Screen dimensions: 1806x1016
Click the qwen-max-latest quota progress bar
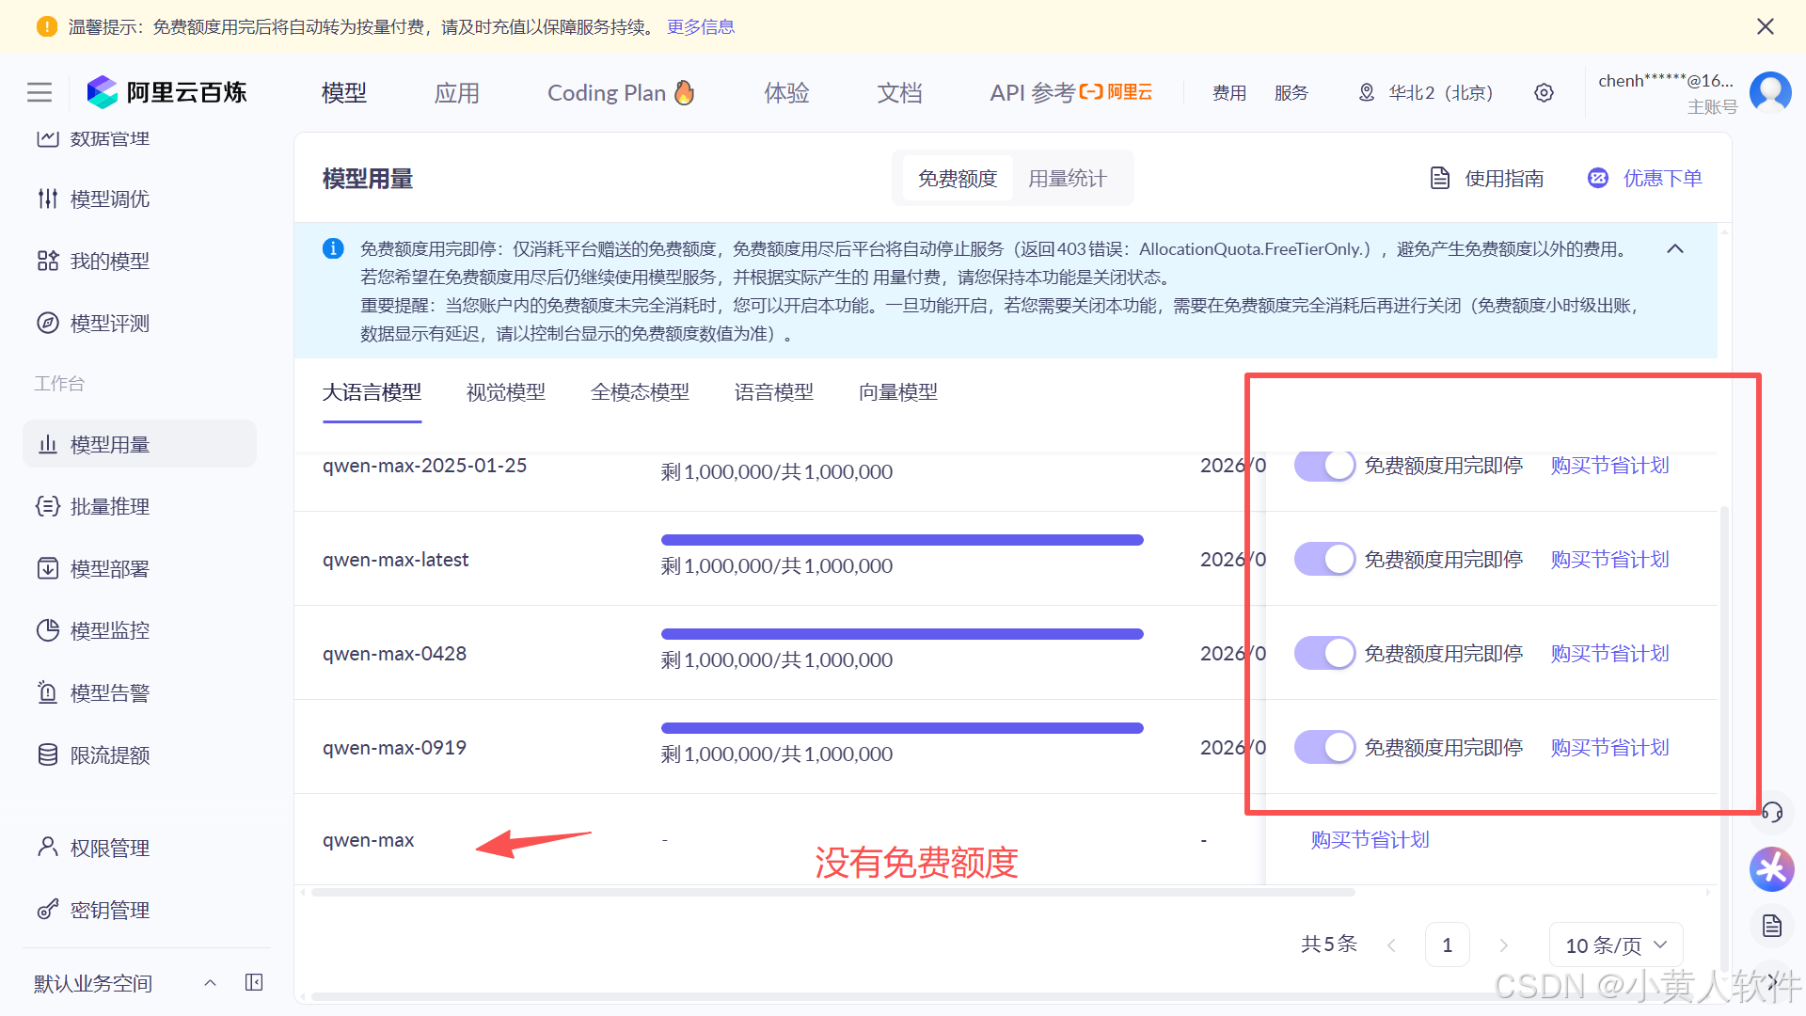tap(901, 540)
